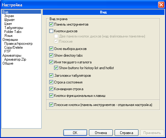Open help via Справка button
Screen dimensions: 166x138
(127, 133)
